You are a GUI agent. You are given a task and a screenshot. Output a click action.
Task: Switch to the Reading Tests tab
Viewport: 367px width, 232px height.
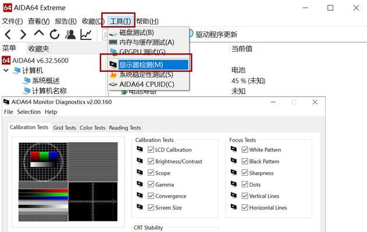[x=125, y=128]
